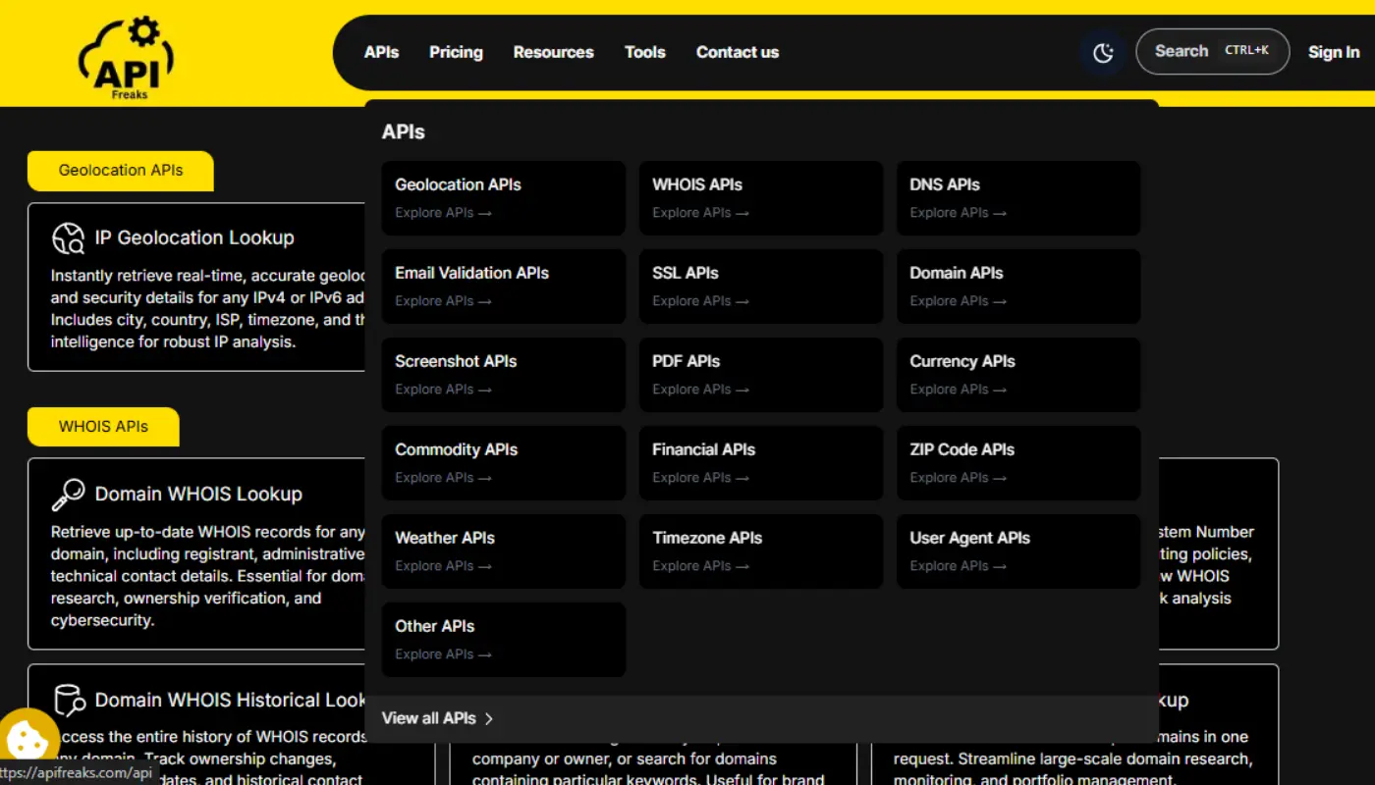The height and width of the screenshot is (785, 1375).
Task: Select the yellow WHOIS APIs section tab
Action: tap(103, 427)
